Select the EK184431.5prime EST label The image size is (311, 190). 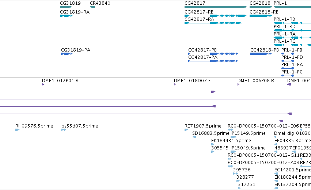[x=231, y=140]
